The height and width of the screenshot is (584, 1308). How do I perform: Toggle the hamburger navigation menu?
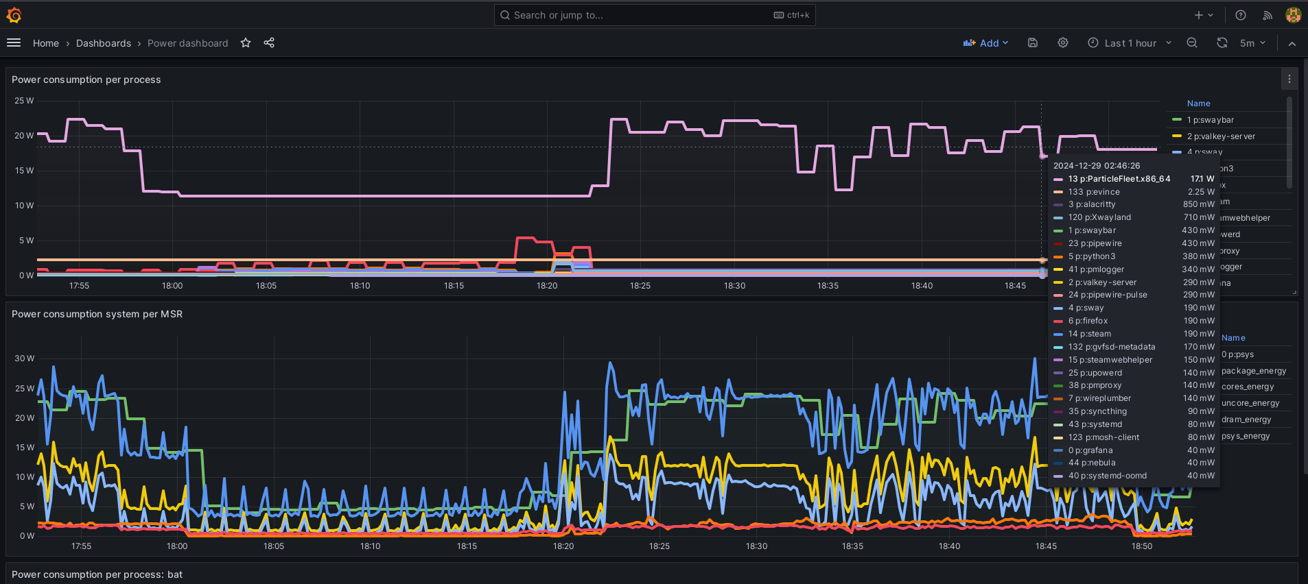click(x=14, y=42)
